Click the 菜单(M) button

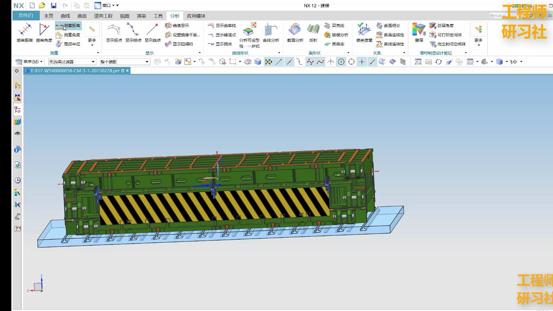pyautogui.click(x=27, y=61)
